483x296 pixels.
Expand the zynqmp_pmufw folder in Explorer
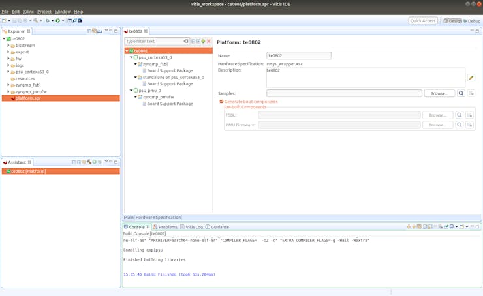[x=8, y=91]
